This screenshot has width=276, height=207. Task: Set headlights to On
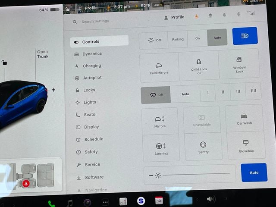198,38
